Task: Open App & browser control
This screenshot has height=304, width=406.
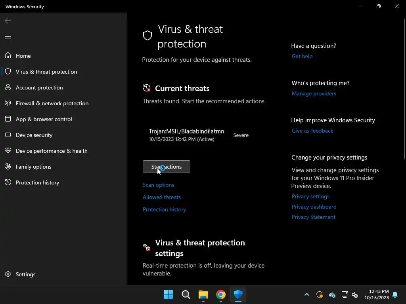Action: [63, 119]
